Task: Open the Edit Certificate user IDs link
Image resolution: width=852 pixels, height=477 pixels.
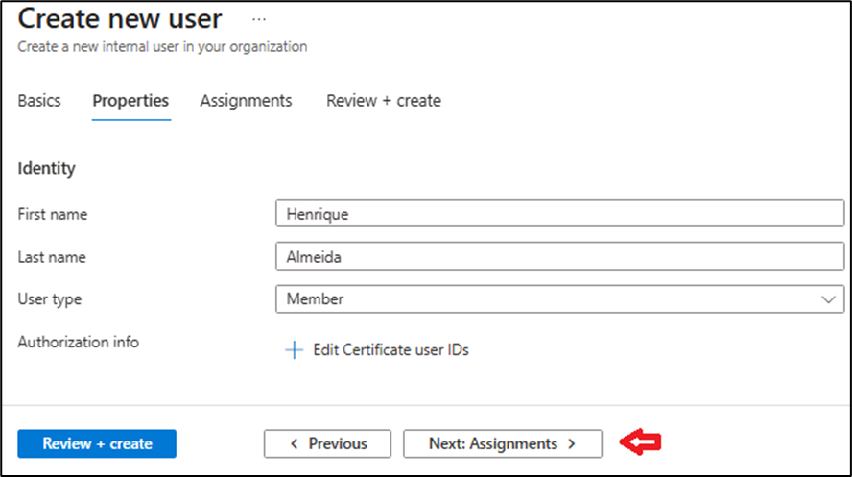Action: tap(390, 350)
